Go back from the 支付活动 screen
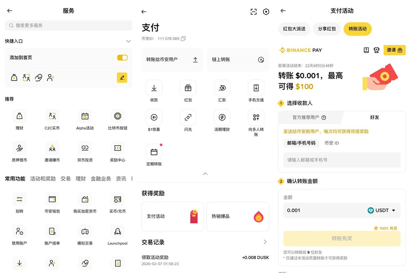Screen dimensions: 410x273 (283, 11)
